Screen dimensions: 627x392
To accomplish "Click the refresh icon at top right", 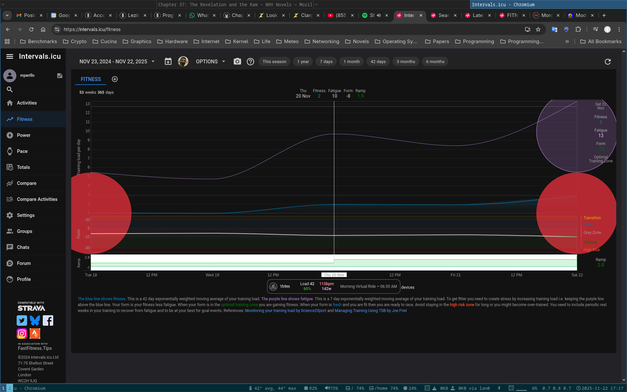I will pos(607,62).
